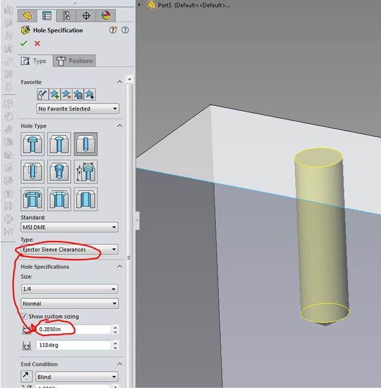This screenshot has width=381, height=389.
Task: Open Hole Specification help question mark
Action: [x=125, y=30]
